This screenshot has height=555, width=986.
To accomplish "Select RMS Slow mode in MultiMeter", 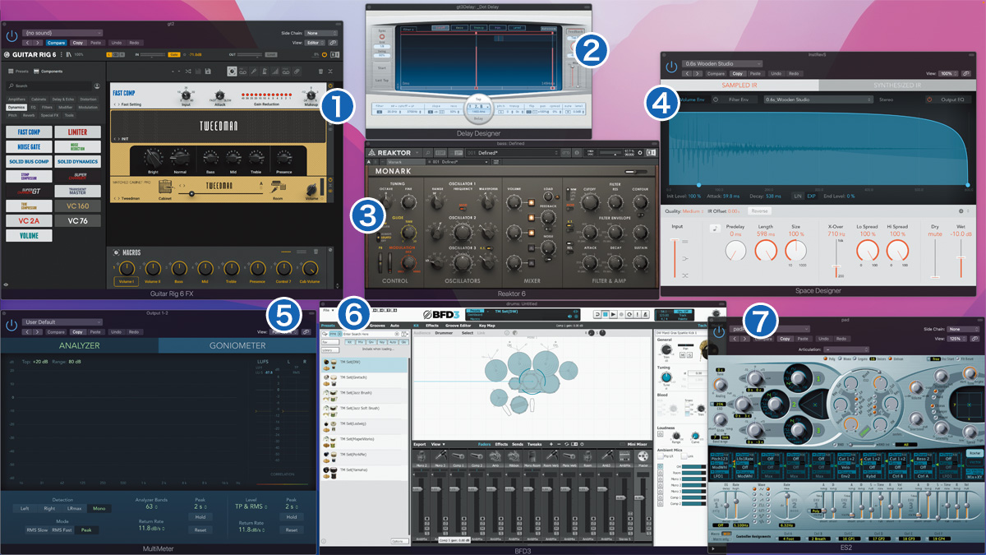I will click(x=37, y=530).
